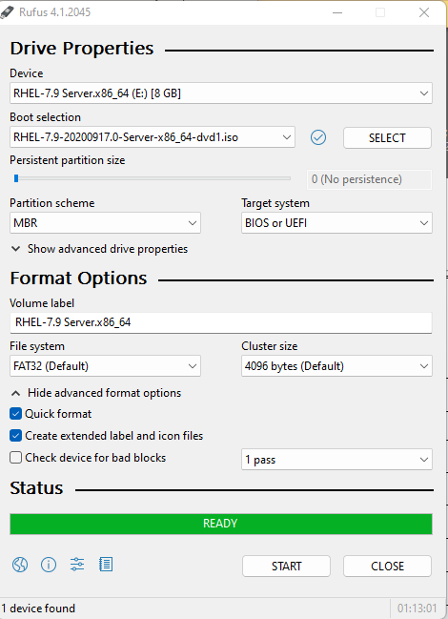Open the Target system dropdown
This screenshot has height=619, width=448.
pos(336,222)
